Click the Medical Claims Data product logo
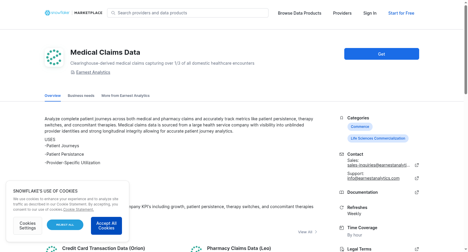Image resolution: width=468 pixels, height=252 pixels. point(54,57)
